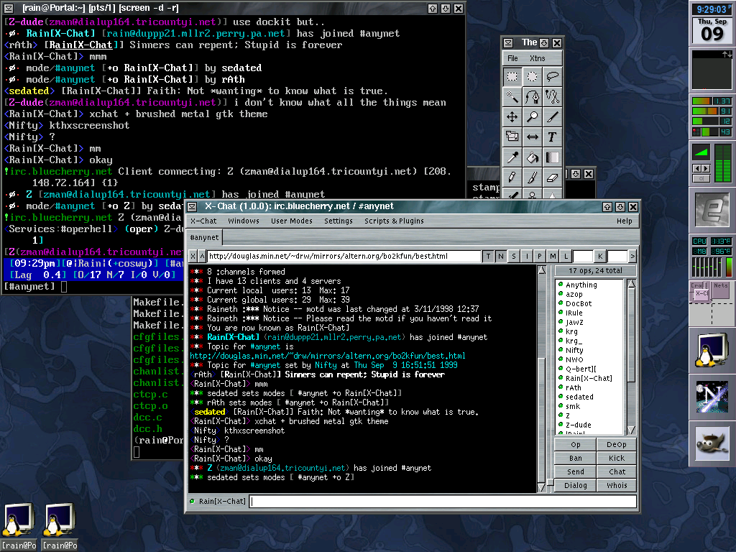Image resolution: width=736 pixels, height=552 pixels.
Task: Open the Help menu in X-Chat
Action: coord(625,221)
